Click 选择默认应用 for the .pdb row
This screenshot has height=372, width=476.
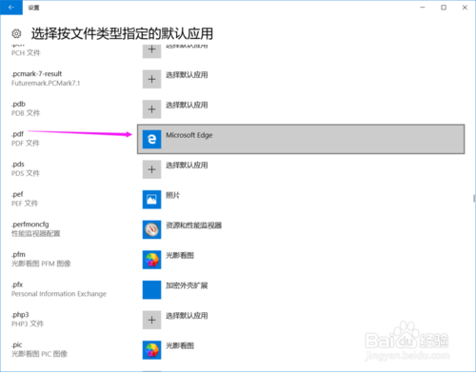point(187,105)
